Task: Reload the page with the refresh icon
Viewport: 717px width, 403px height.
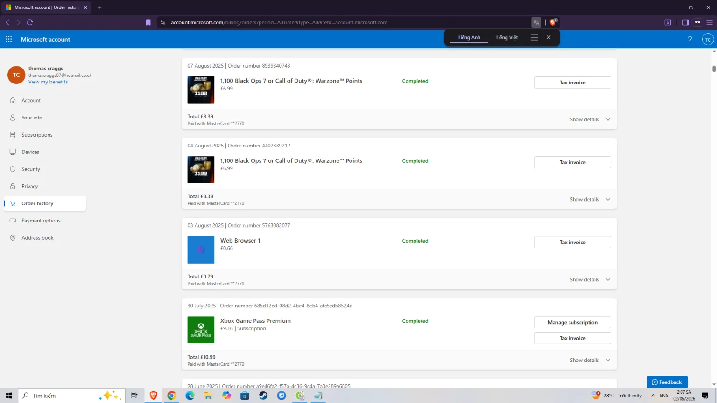Action: coord(30,22)
